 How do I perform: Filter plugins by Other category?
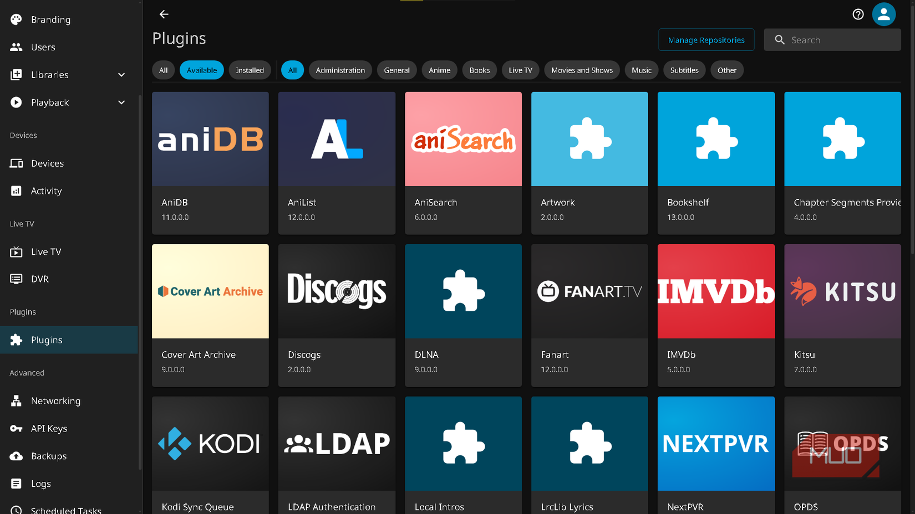(x=727, y=70)
